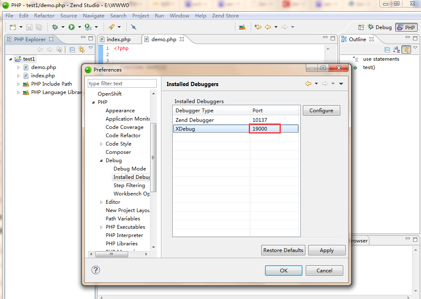Select test() in Outline view
Image resolution: width=421 pixels, height=299 pixels.
[369, 67]
